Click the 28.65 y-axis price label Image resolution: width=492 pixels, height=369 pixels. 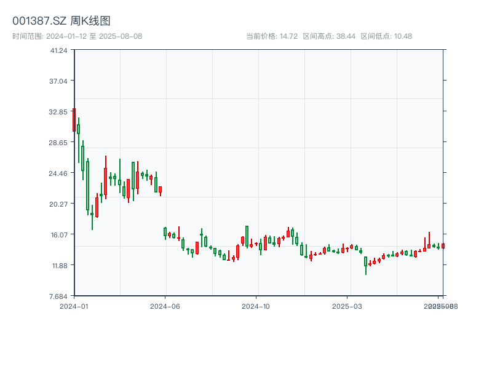click(59, 143)
